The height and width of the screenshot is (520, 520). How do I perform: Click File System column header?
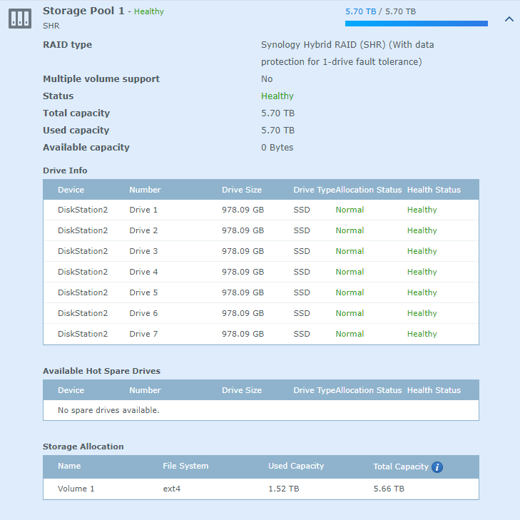185,466
